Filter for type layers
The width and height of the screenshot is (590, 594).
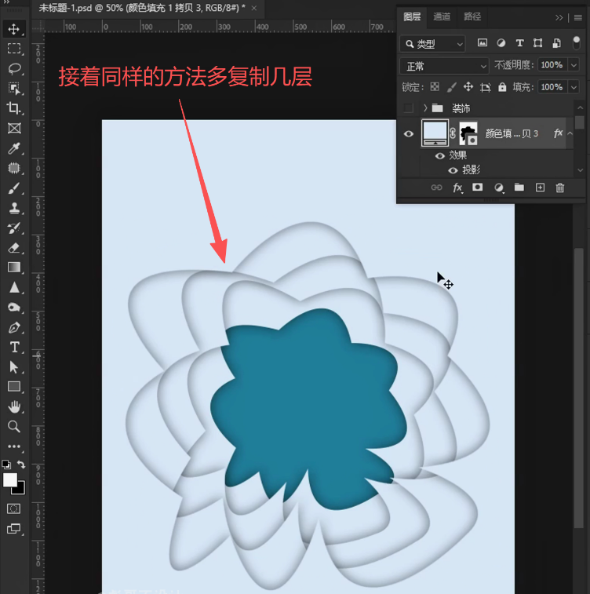tap(519, 43)
